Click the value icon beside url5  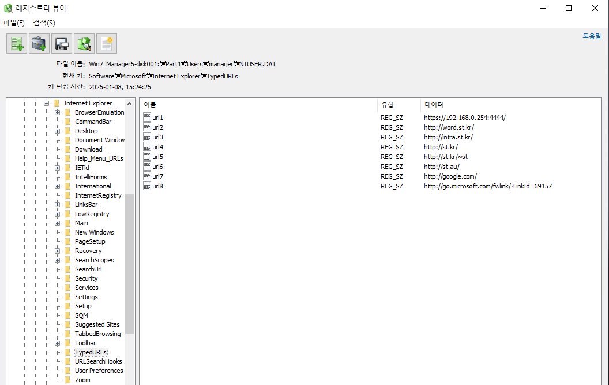coord(147,156)
